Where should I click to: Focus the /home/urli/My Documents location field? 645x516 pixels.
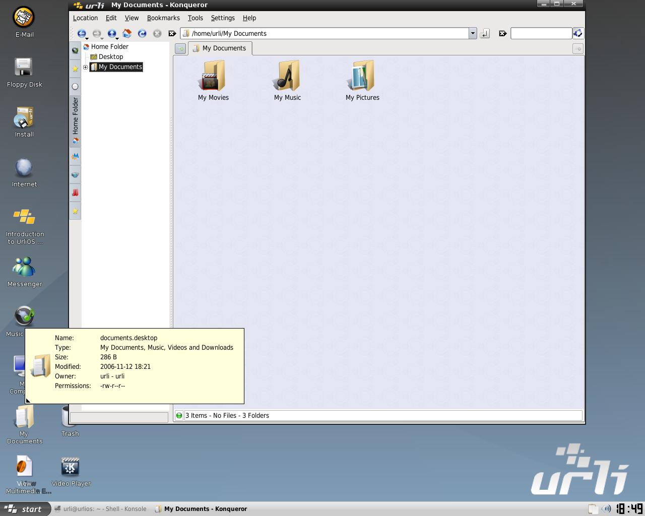325,33
